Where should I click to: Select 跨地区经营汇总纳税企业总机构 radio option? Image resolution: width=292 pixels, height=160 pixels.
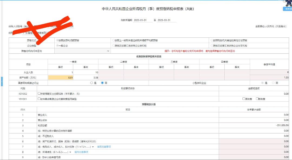[113, 46]
